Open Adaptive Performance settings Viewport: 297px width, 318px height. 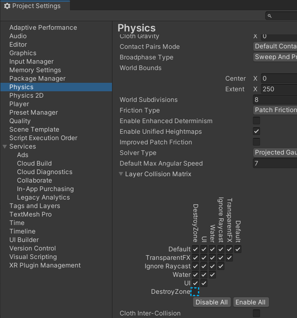[43, 28]
